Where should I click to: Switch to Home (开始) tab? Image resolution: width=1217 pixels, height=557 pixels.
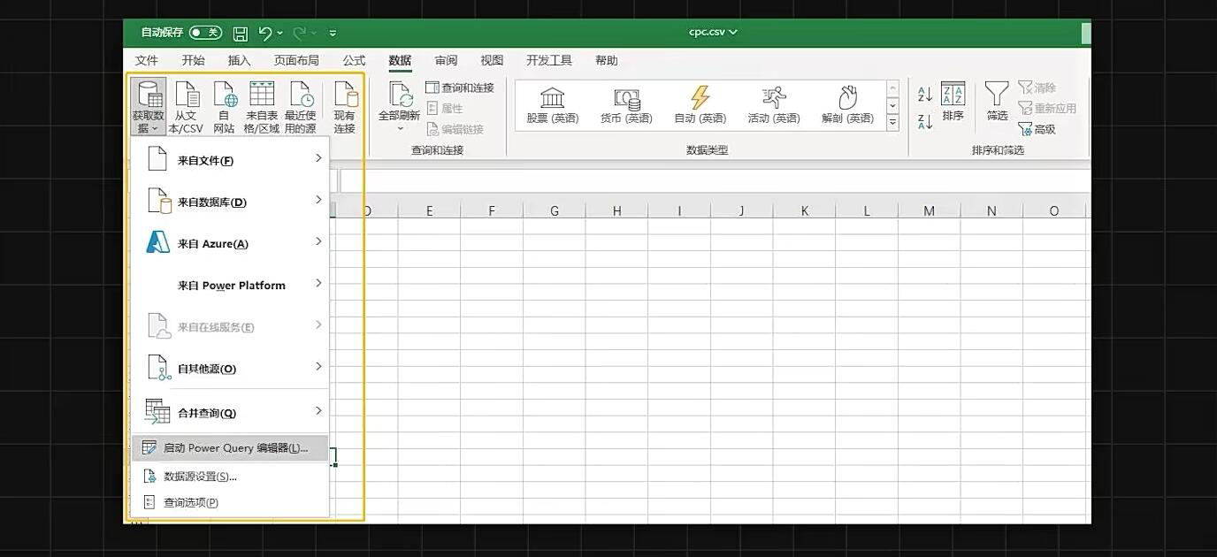click(x=193, y=60)
